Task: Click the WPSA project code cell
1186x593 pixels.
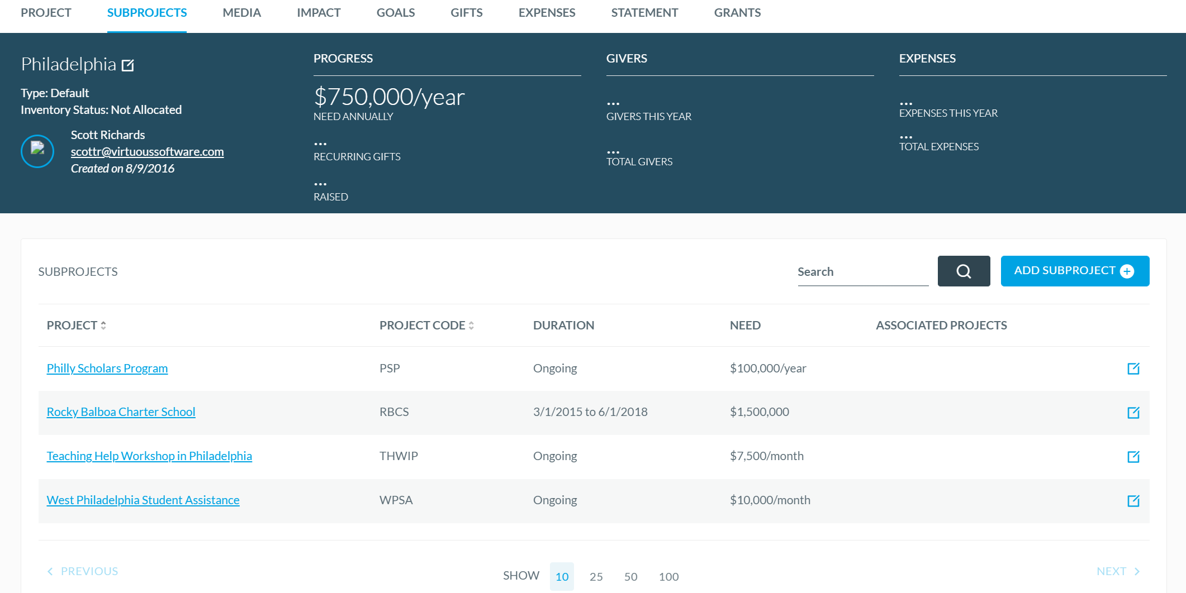Action: (x=396, y=500)
